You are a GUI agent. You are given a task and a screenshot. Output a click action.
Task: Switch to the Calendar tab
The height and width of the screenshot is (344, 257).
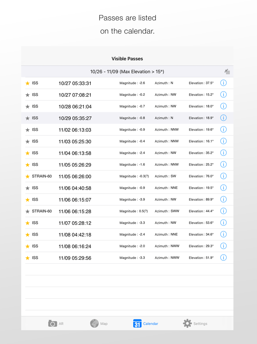(145, 323)
